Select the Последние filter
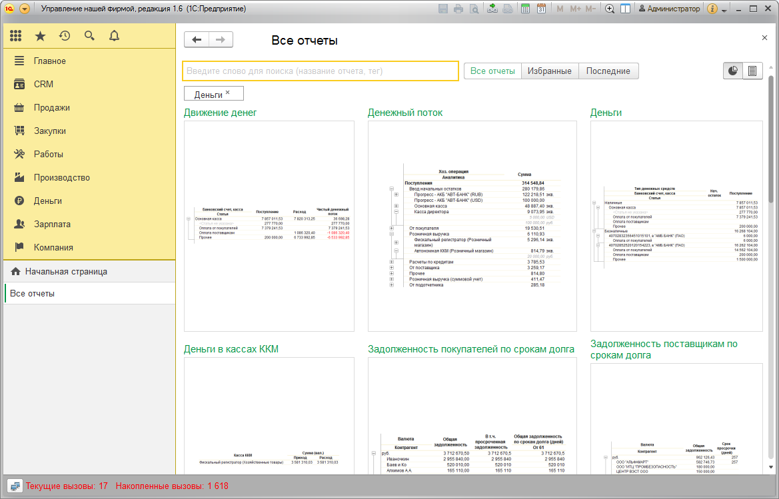Screen dimensions: 779x499 608,71
